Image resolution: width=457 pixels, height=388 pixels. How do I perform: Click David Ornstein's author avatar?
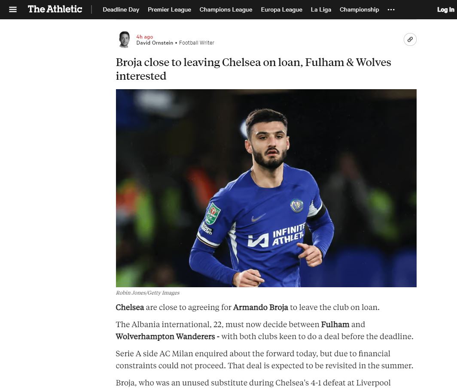click(x=125, y=39)
